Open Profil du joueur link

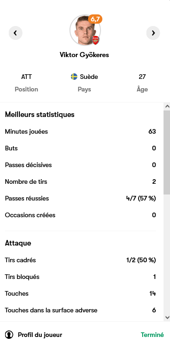click(x=40, y=335)
